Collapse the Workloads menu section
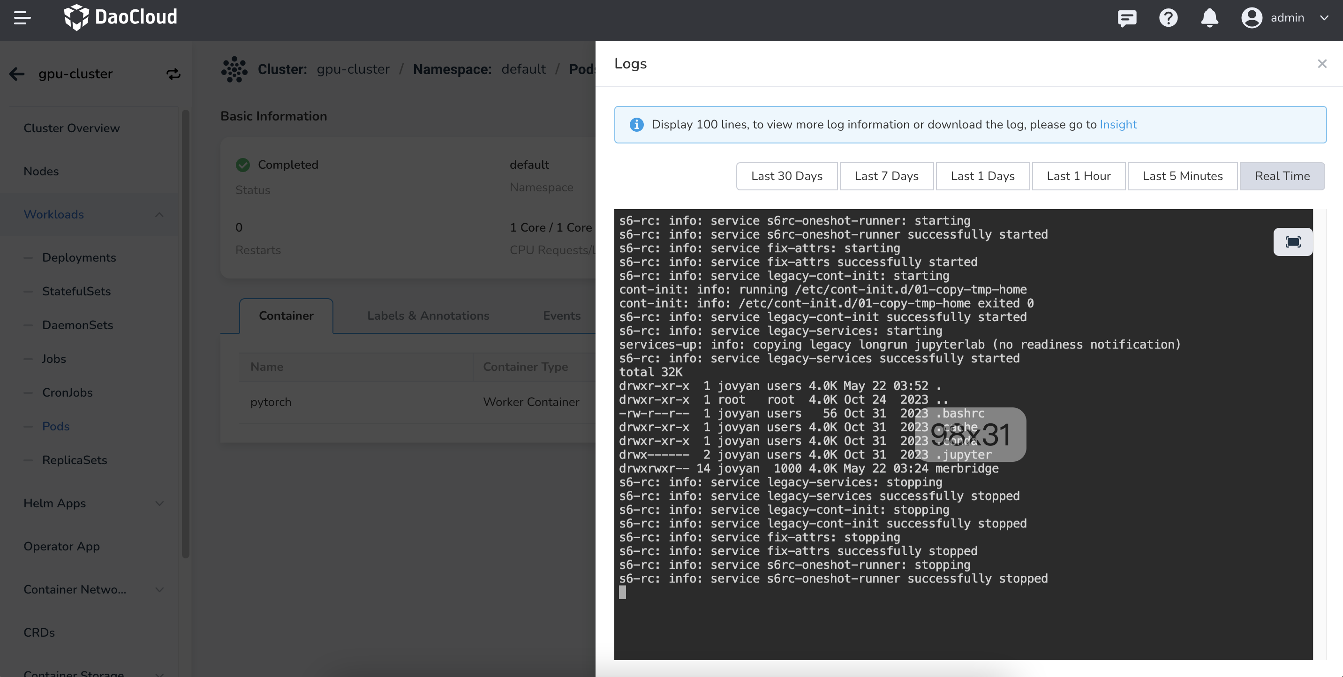1343x677 pixels. [x=159, y=215]
